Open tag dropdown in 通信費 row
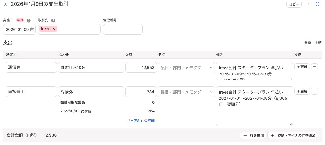The image size is (325, 145). tap(186, 68)
